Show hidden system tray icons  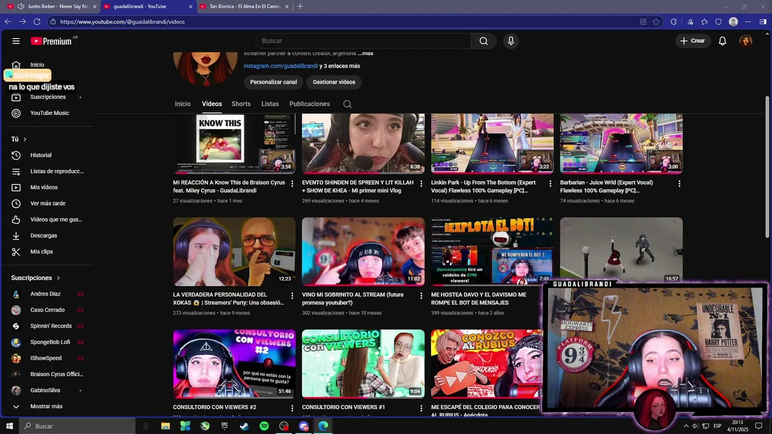686,426
